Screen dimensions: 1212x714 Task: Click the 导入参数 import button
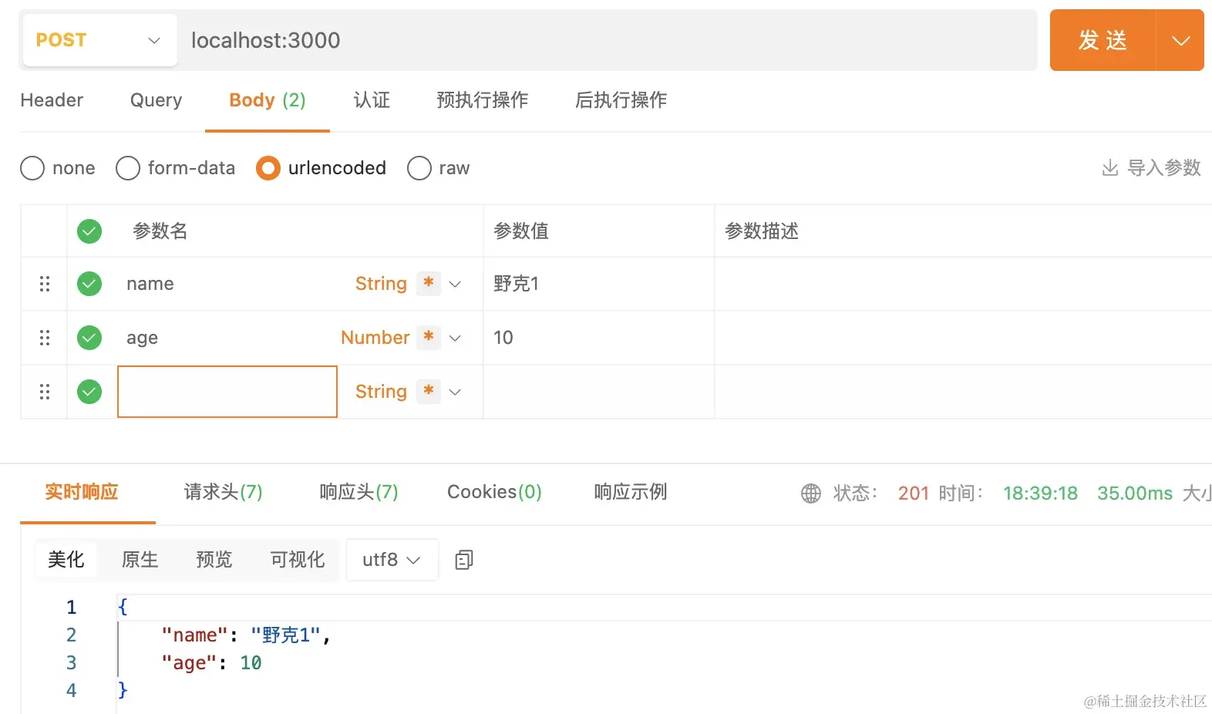pyautogui.click(x=1151, y=168)
